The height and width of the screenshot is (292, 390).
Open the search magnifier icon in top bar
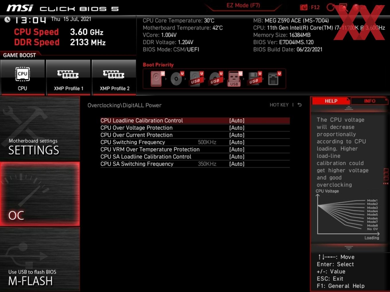343,7
